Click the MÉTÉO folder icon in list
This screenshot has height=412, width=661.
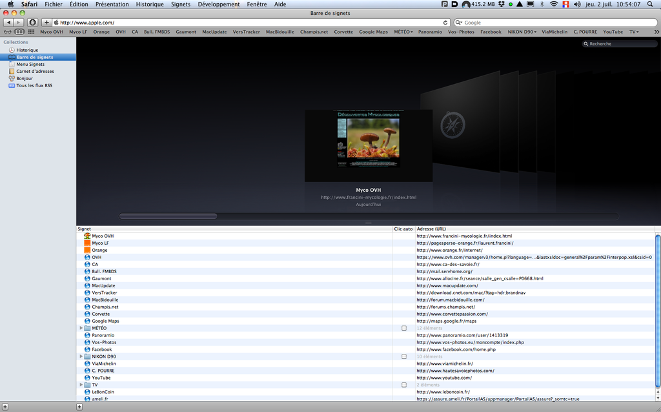pyautogui.click(x=87, y=328)
